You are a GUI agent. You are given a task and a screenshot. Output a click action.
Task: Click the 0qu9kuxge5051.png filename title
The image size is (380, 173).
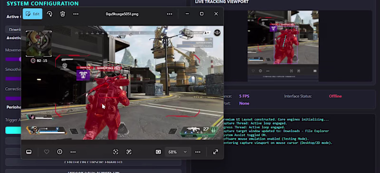[x=122, y=14]
